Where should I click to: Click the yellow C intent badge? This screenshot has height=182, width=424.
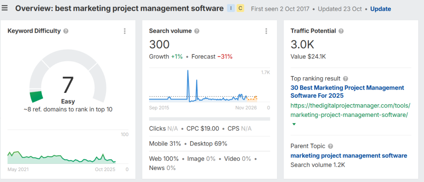pyautogui.click(x=241, y=8)
